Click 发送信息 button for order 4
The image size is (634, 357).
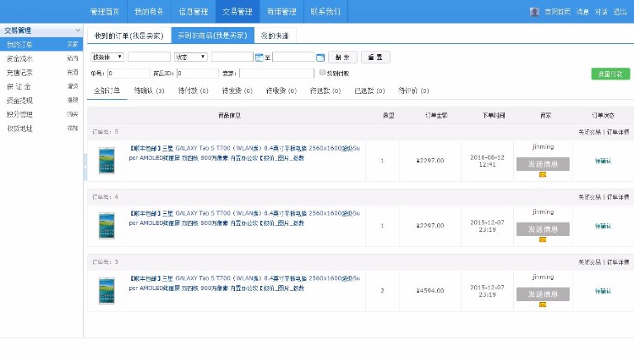[x=543, y=229]
